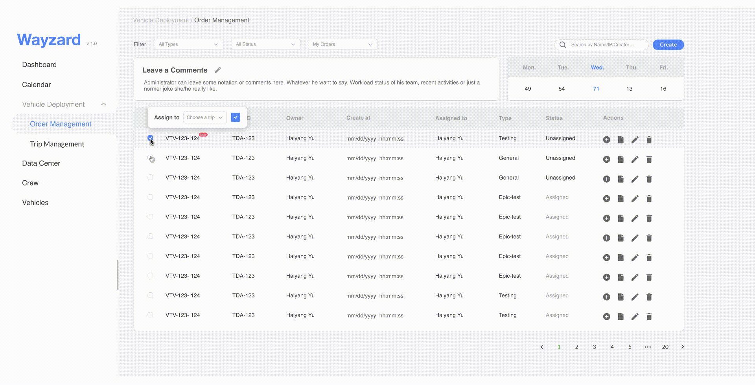Jump to page 20 in pagination
This screenshot has height=385, width=755.
(665, 347)
